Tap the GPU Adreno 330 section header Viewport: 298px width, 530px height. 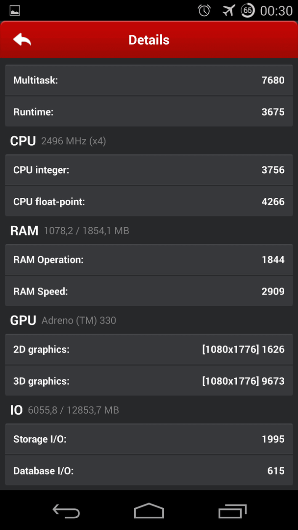63,320
